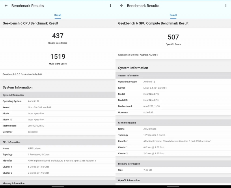The height and width of the screenshot is (188, 231).
Task: Tap CPU Information header in GPU pane
Action: pos(173,123)
